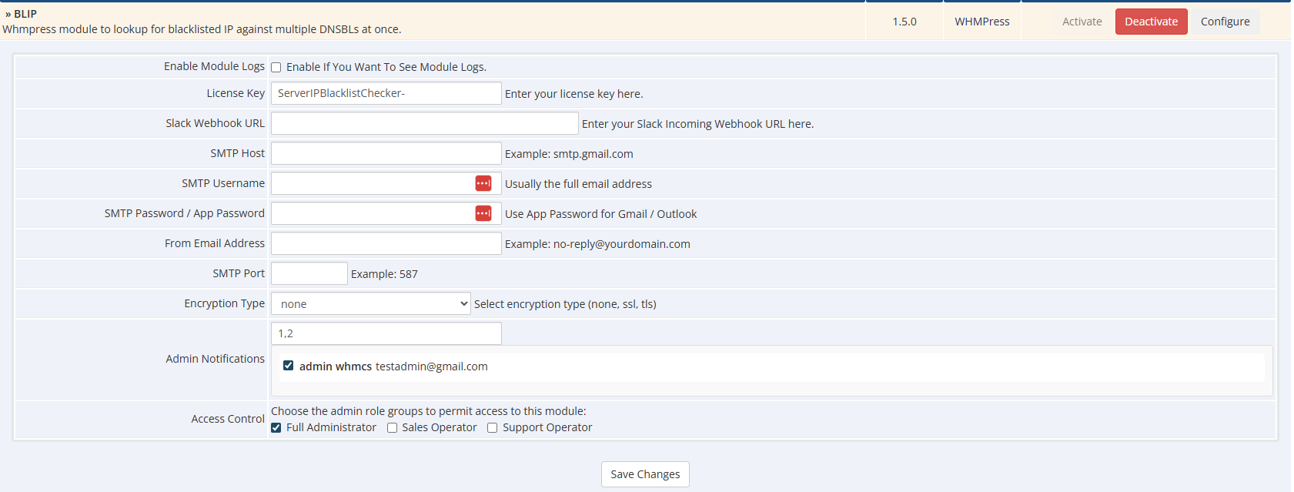This screenshot has width=1294, height=492.
Task: Uncheck the admin whmcs notification checkbox
Action: click(288, 366)
